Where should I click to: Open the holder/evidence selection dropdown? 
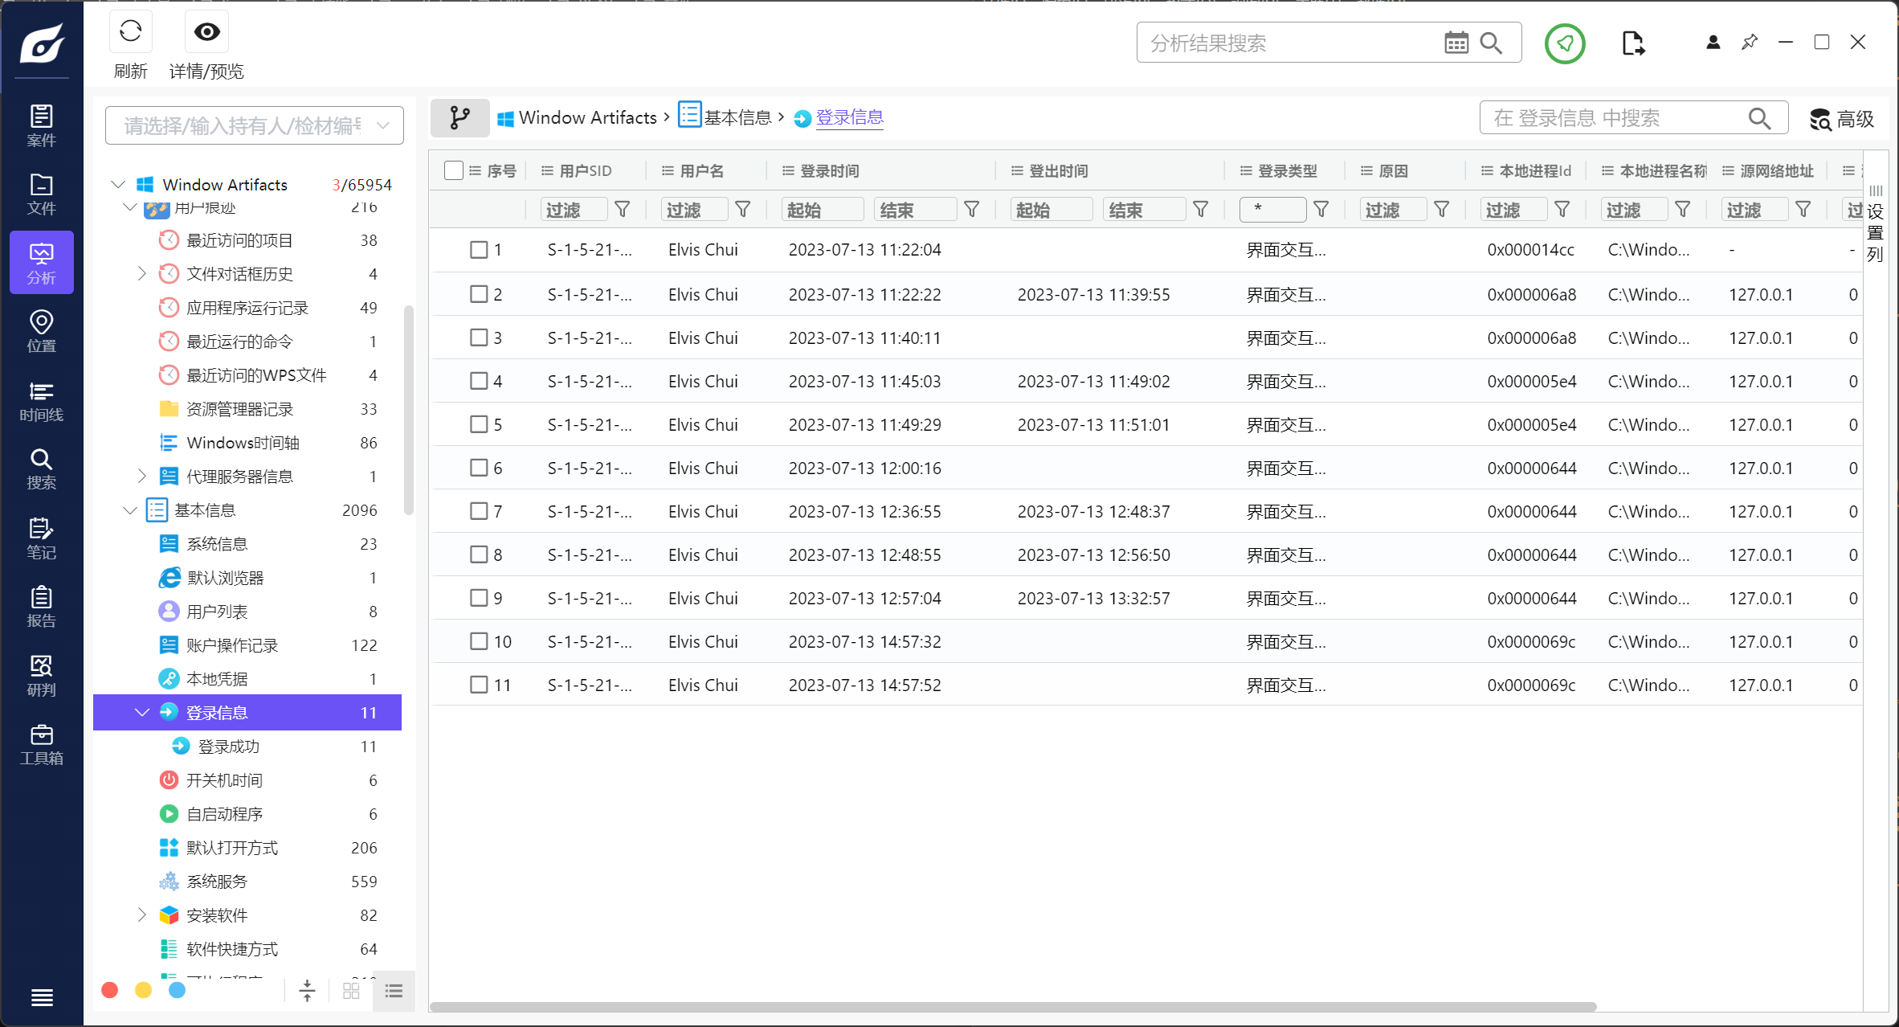pyautogui.click(x=254, y=125)
